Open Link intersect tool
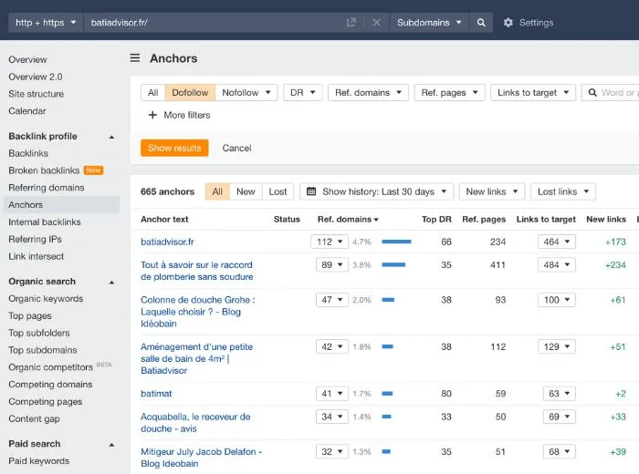Image resolution: width=639 pixels, height=474 pixels. pos(37,256)
